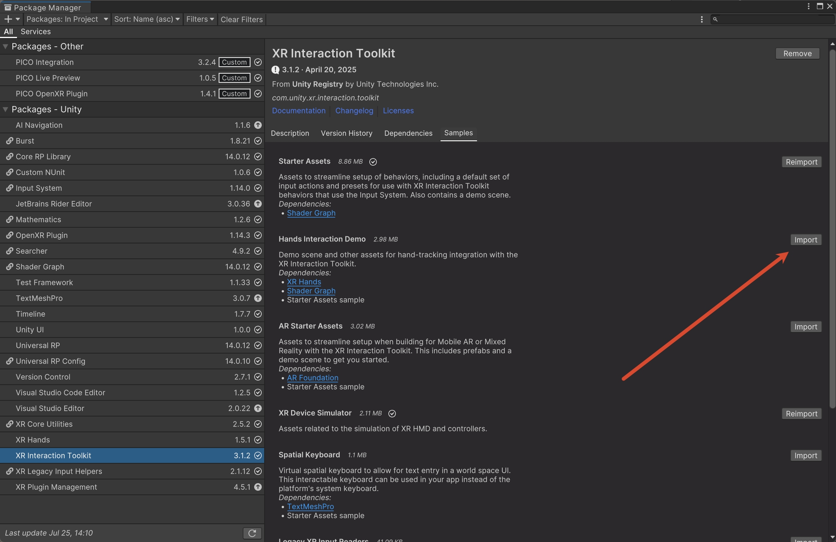Click the OpenXR Plugin installed checkmark icon

click(x=258, y=235)
